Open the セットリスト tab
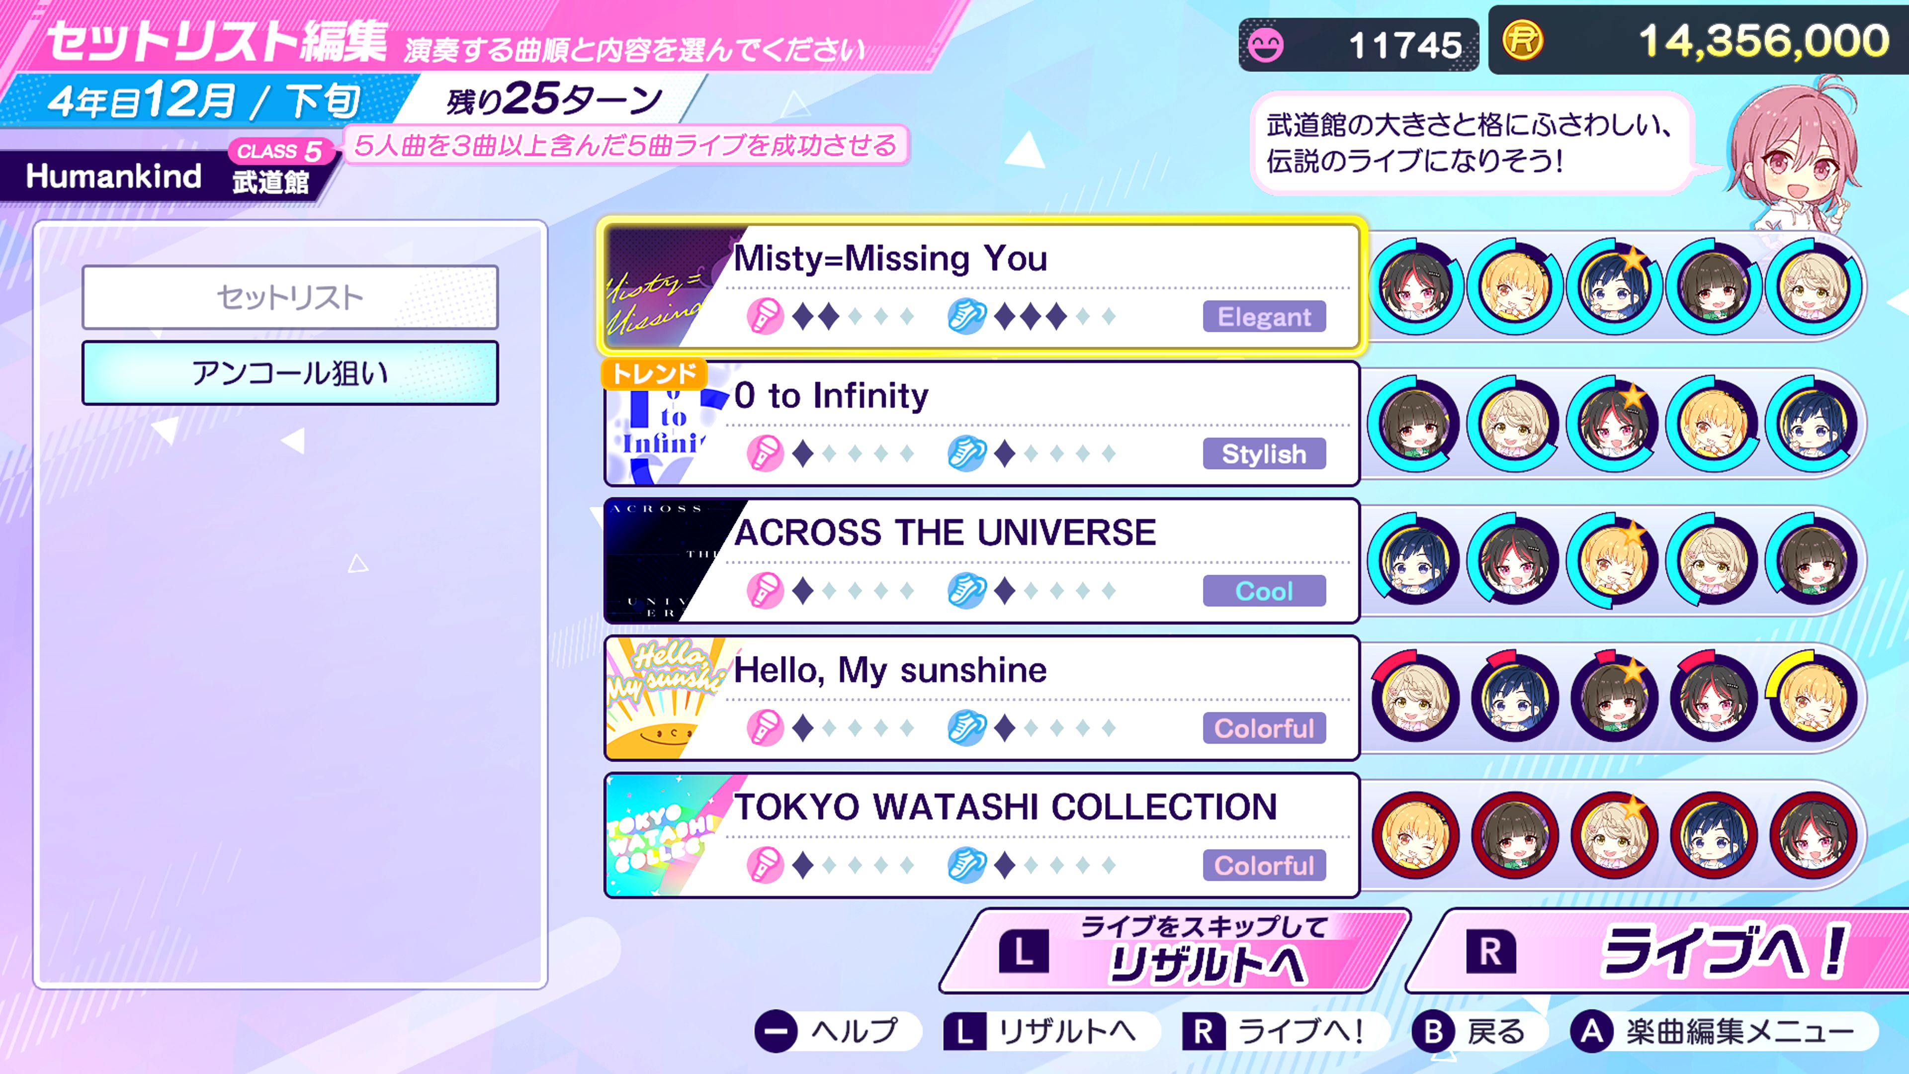Image resolution: width=1909 pixels, height=1074 pixels. click(x=290, y=297)
